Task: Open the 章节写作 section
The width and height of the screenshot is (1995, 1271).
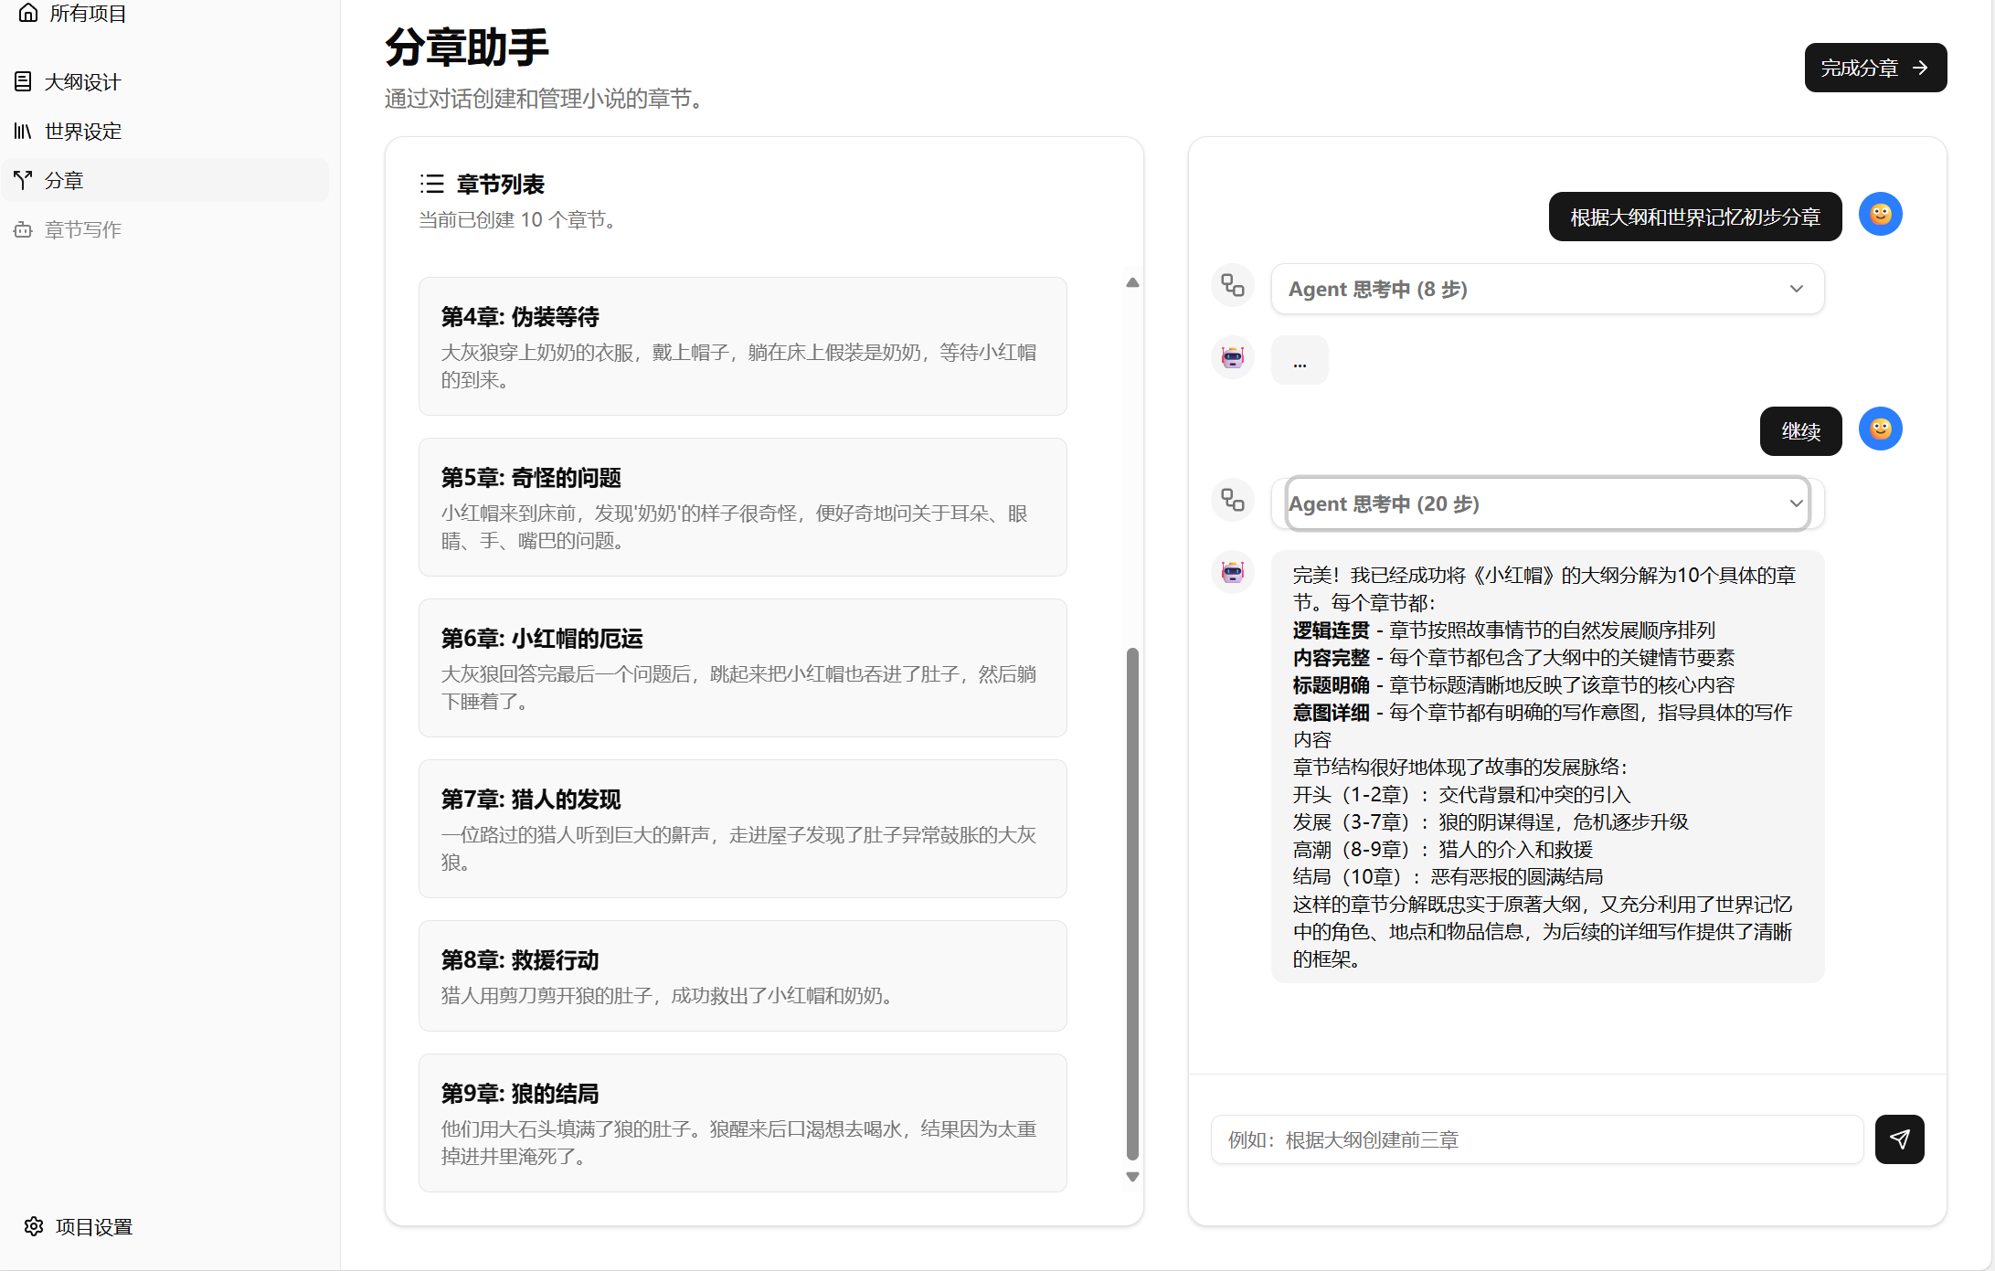Action: click(82, 230)
